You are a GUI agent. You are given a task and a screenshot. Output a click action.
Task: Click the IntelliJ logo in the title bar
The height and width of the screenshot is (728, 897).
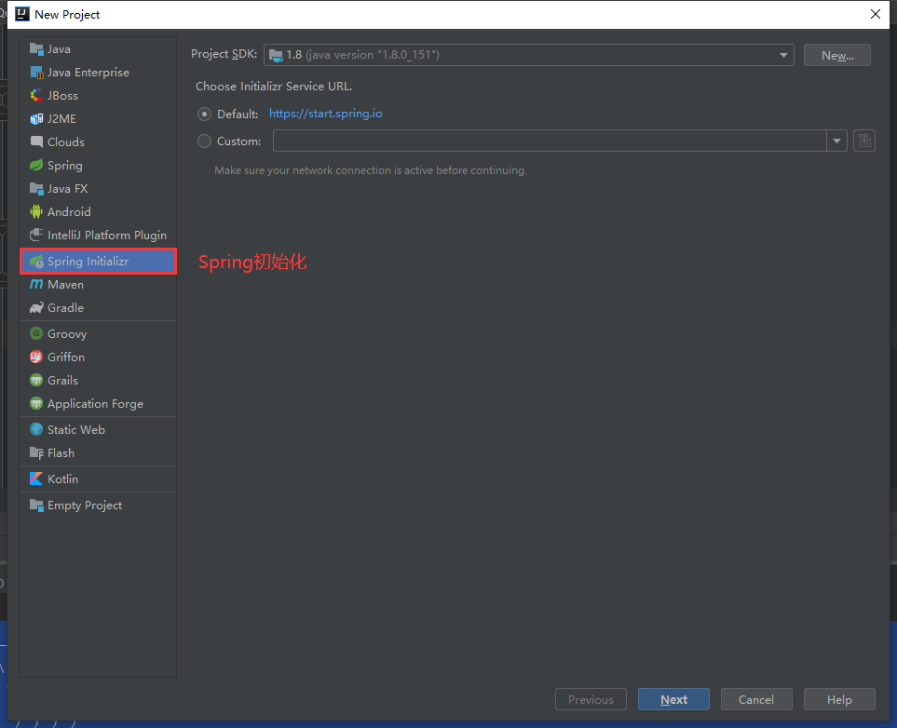point(21,14)
